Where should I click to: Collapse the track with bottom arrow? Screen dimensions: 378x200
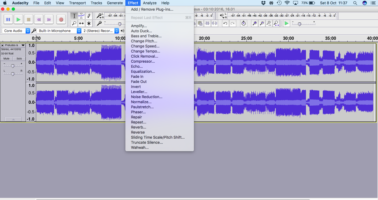tap(13, 119)
